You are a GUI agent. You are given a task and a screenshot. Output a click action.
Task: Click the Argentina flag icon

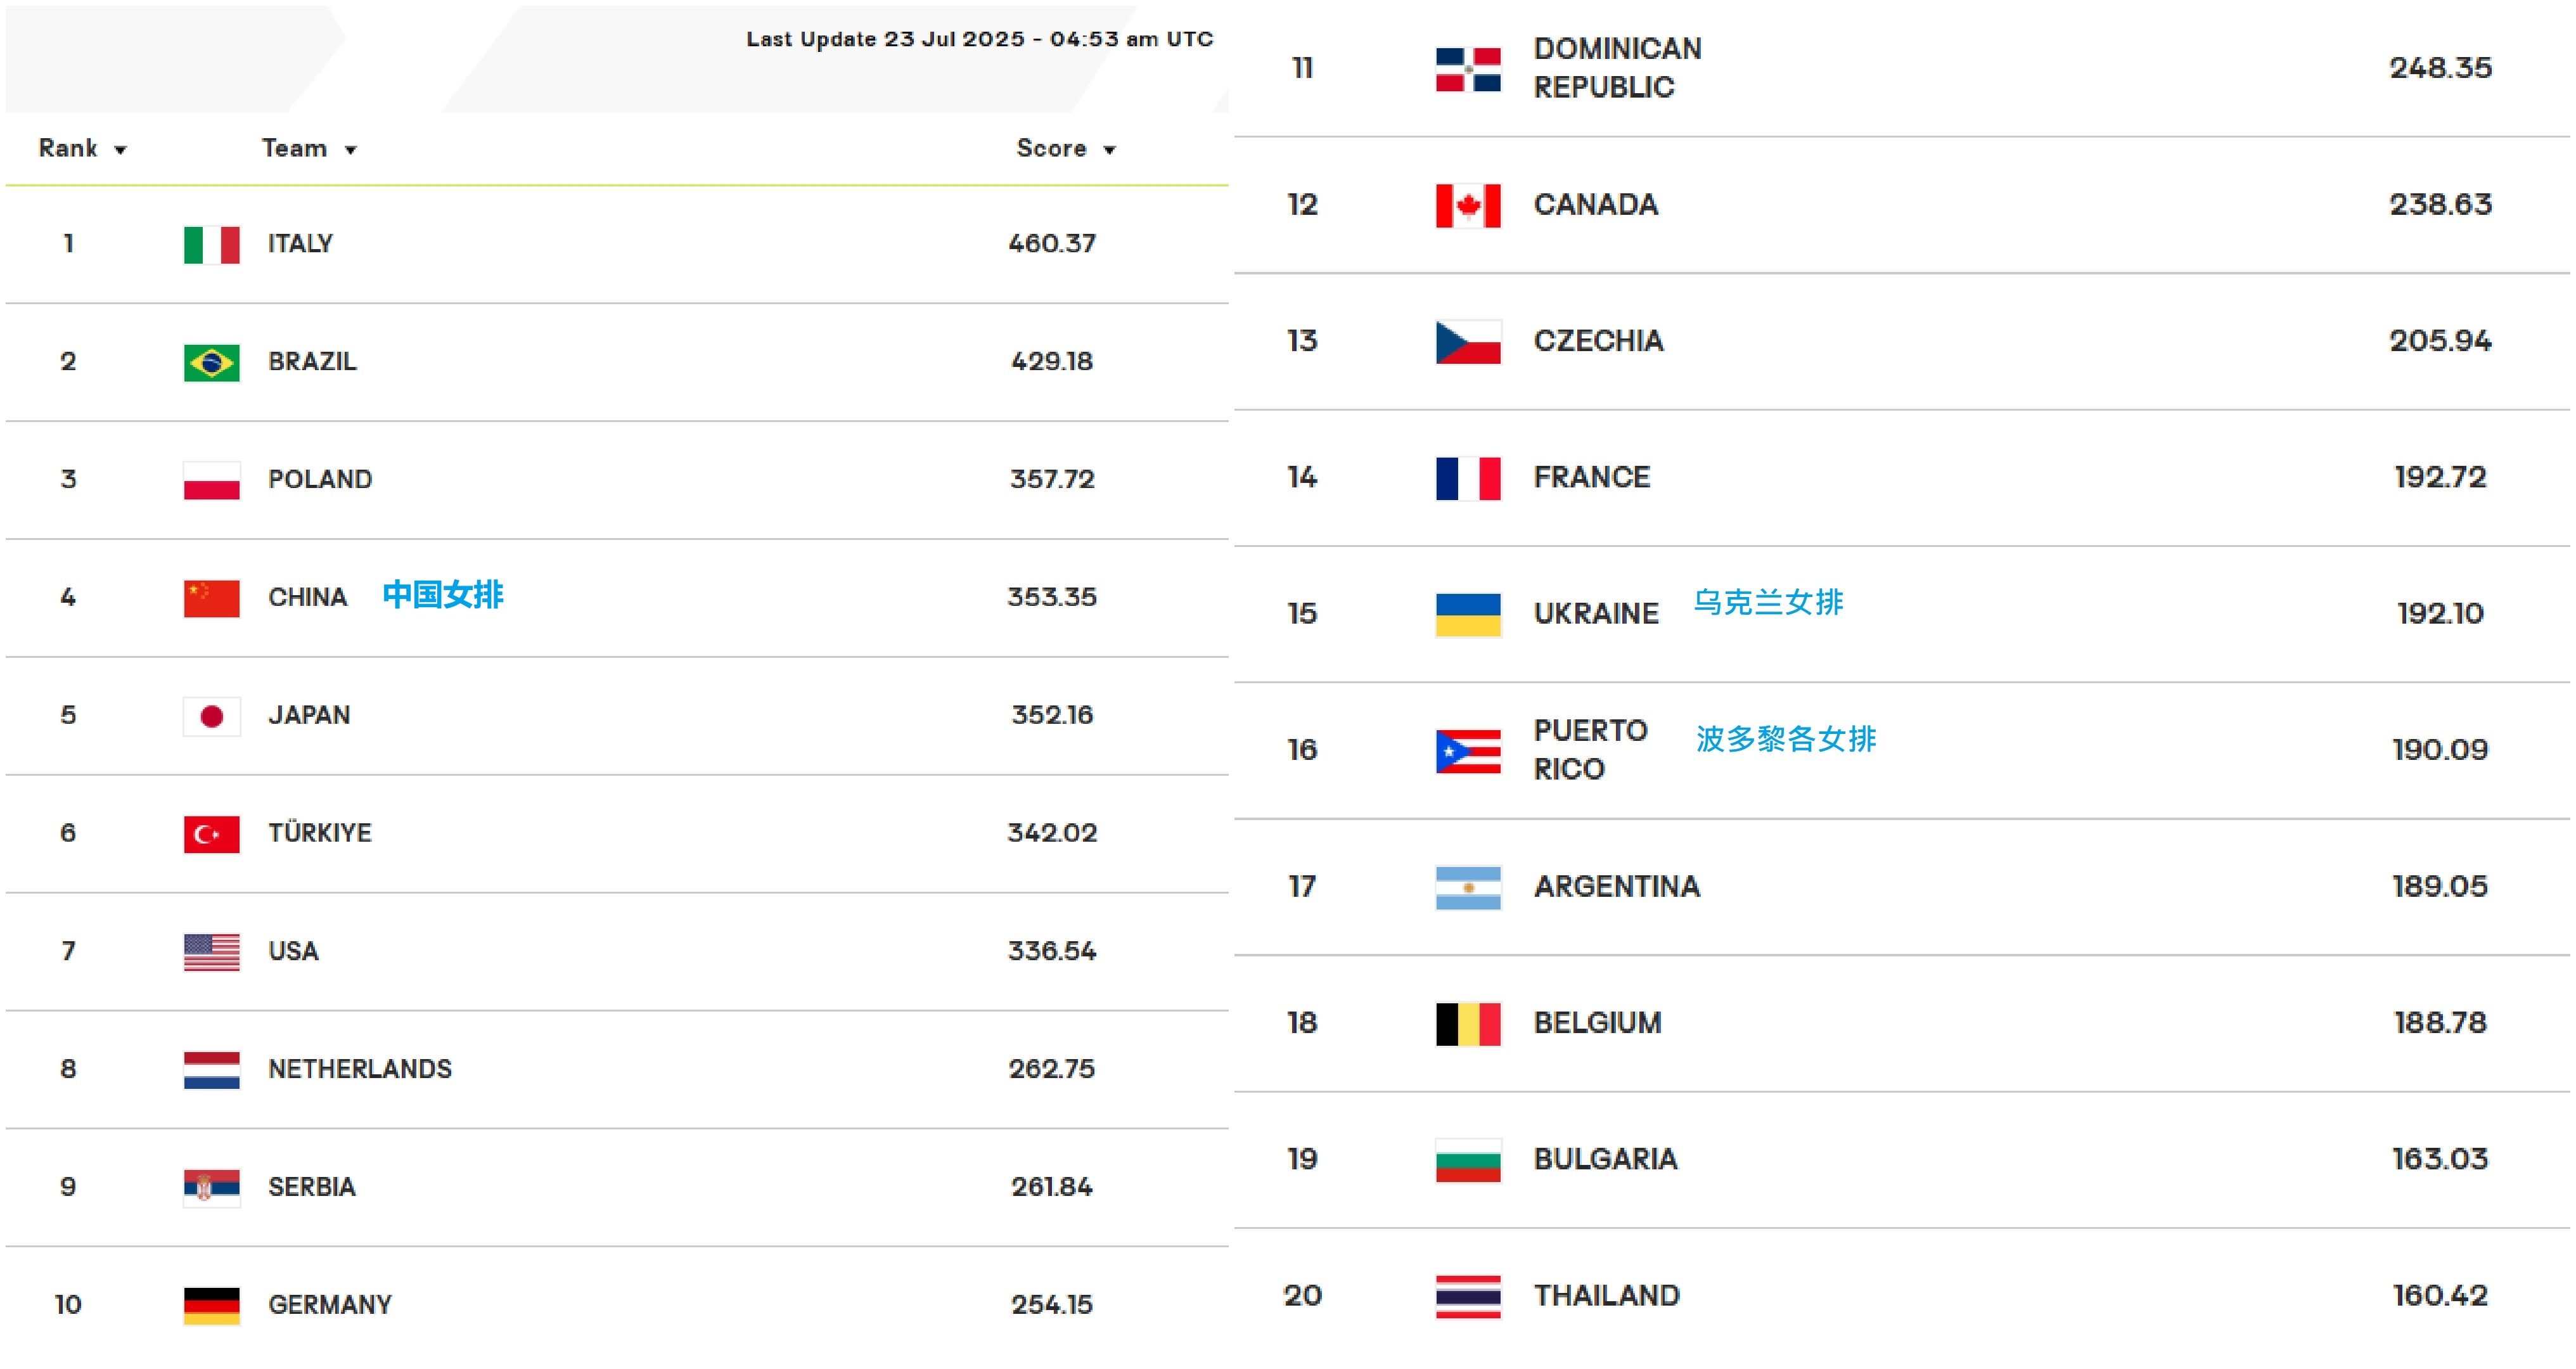pyautogui.click(x=1468, y=888)
